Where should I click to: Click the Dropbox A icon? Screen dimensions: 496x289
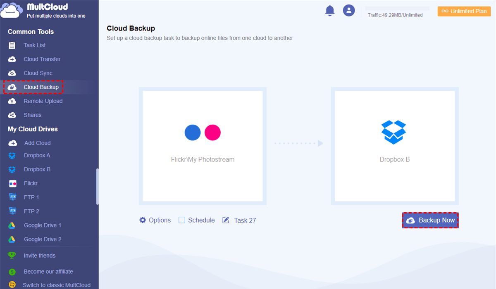pyautogui.click(x=12, y=156)
